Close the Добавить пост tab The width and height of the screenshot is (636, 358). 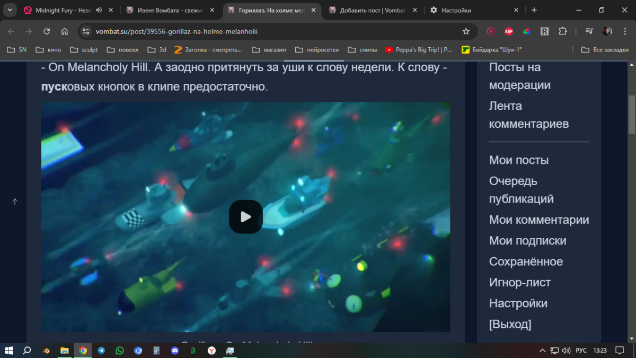pos(414,10)
